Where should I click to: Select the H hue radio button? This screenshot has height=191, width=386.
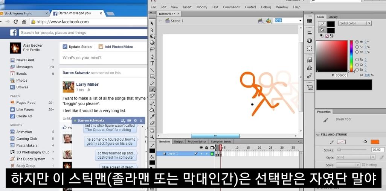point(357,42)
